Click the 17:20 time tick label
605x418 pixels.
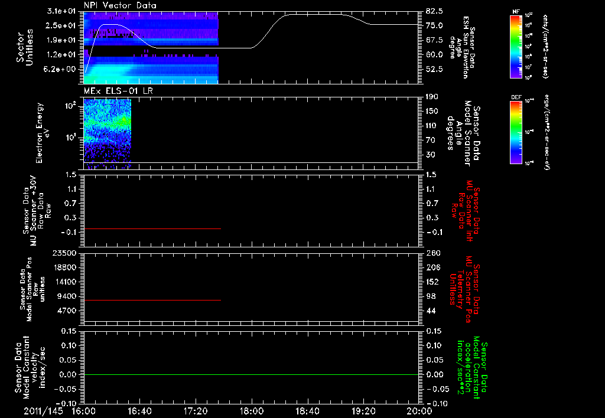pos(196,411)
